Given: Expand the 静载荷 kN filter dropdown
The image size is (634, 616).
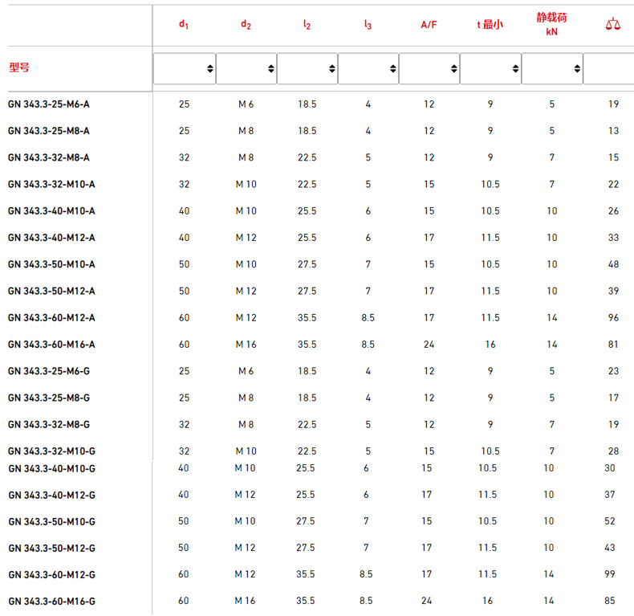Looking at the screenshot, I should (551, 68).
